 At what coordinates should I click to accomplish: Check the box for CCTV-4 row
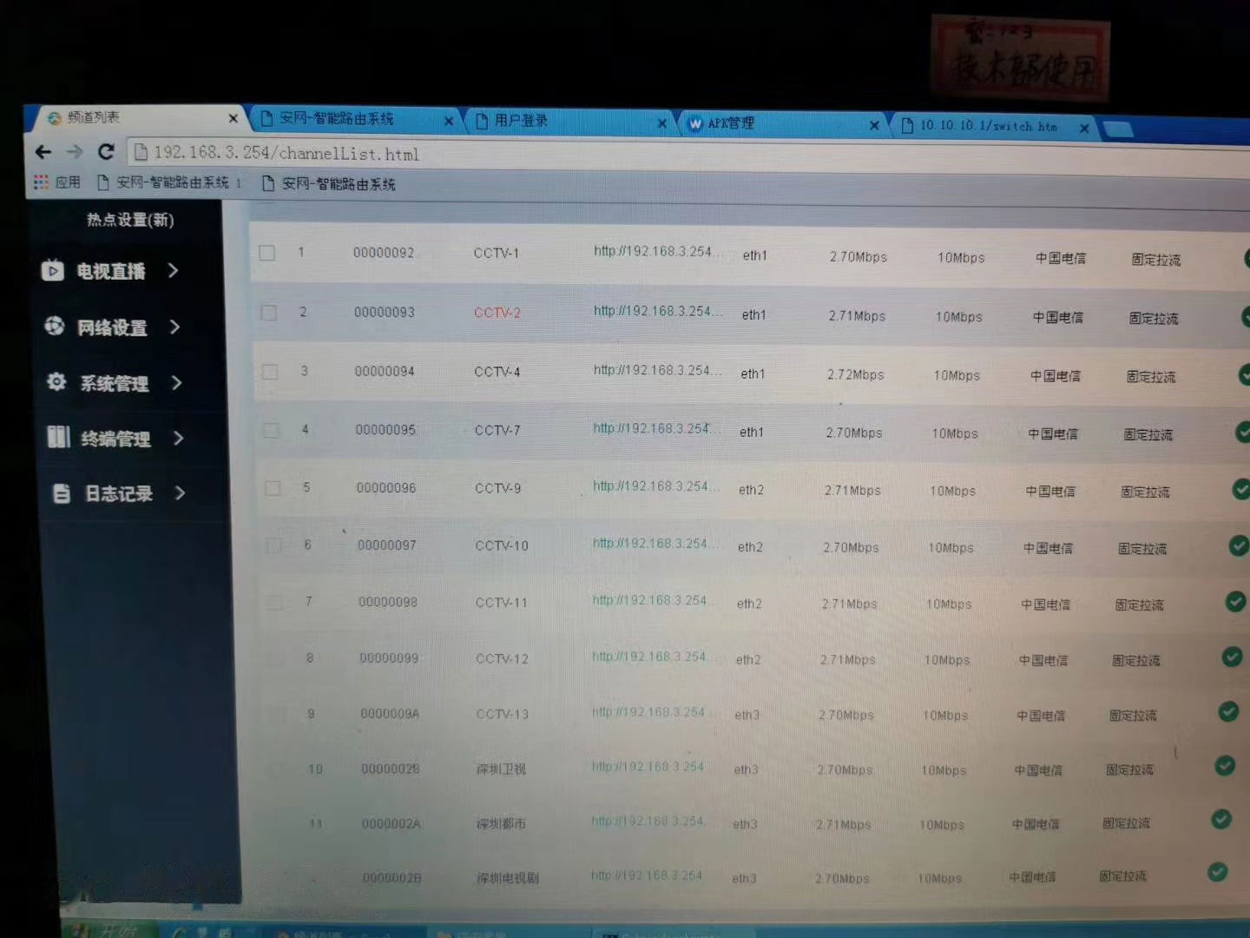[270, 371]
